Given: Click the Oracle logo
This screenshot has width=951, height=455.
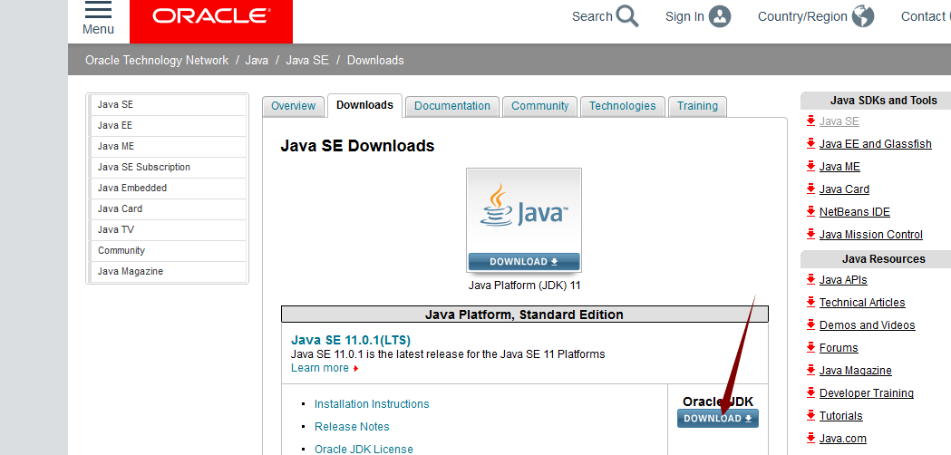Looking at the screenshot, I should [x=211, y=16].
